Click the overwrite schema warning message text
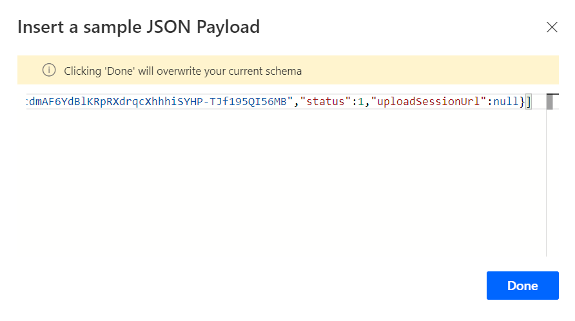The height and width of the screenshot is (321, 575). coord(182,71)
